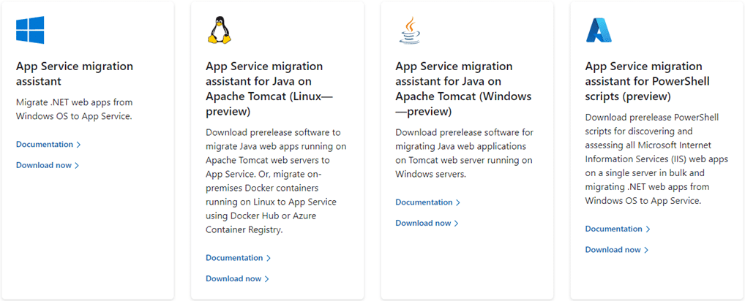Click the Windows logo icon
Viewport: 745px width, 301px height.
(x=30, y=30)
